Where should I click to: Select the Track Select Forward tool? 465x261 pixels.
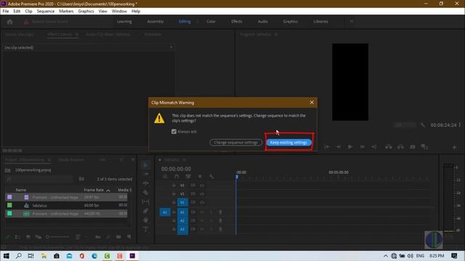[x=145, y=174]
